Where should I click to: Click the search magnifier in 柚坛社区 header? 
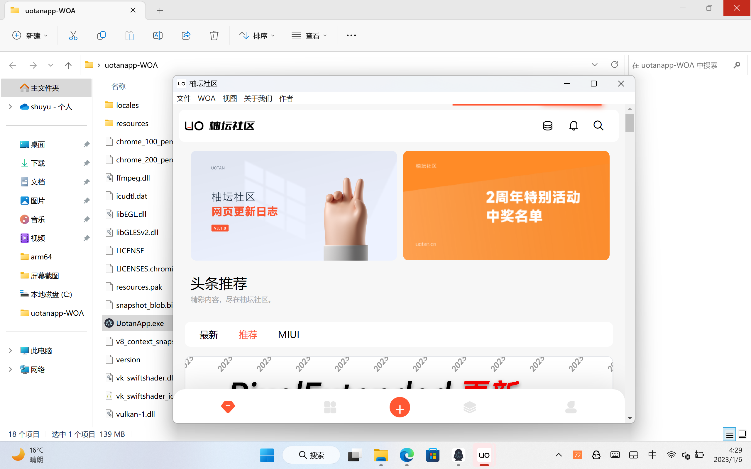point(598,126)
